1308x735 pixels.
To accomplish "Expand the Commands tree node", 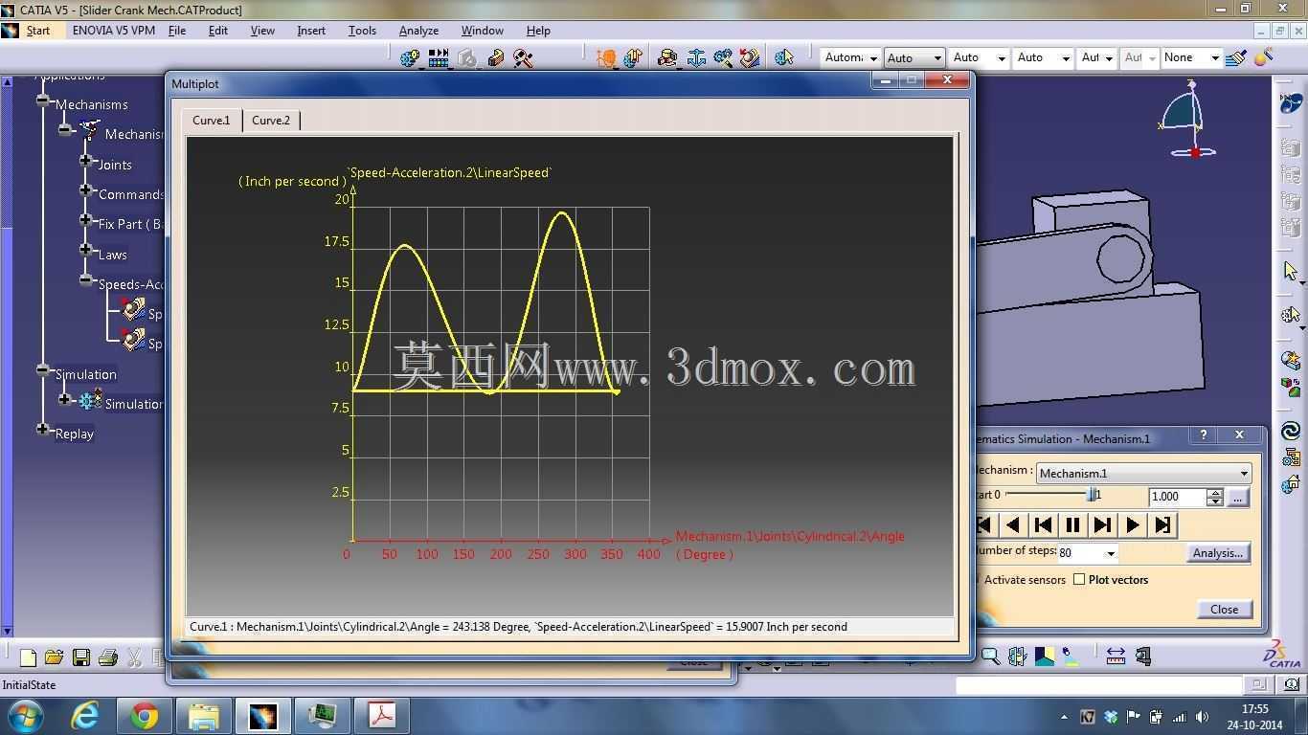I will tap(86, 189).
